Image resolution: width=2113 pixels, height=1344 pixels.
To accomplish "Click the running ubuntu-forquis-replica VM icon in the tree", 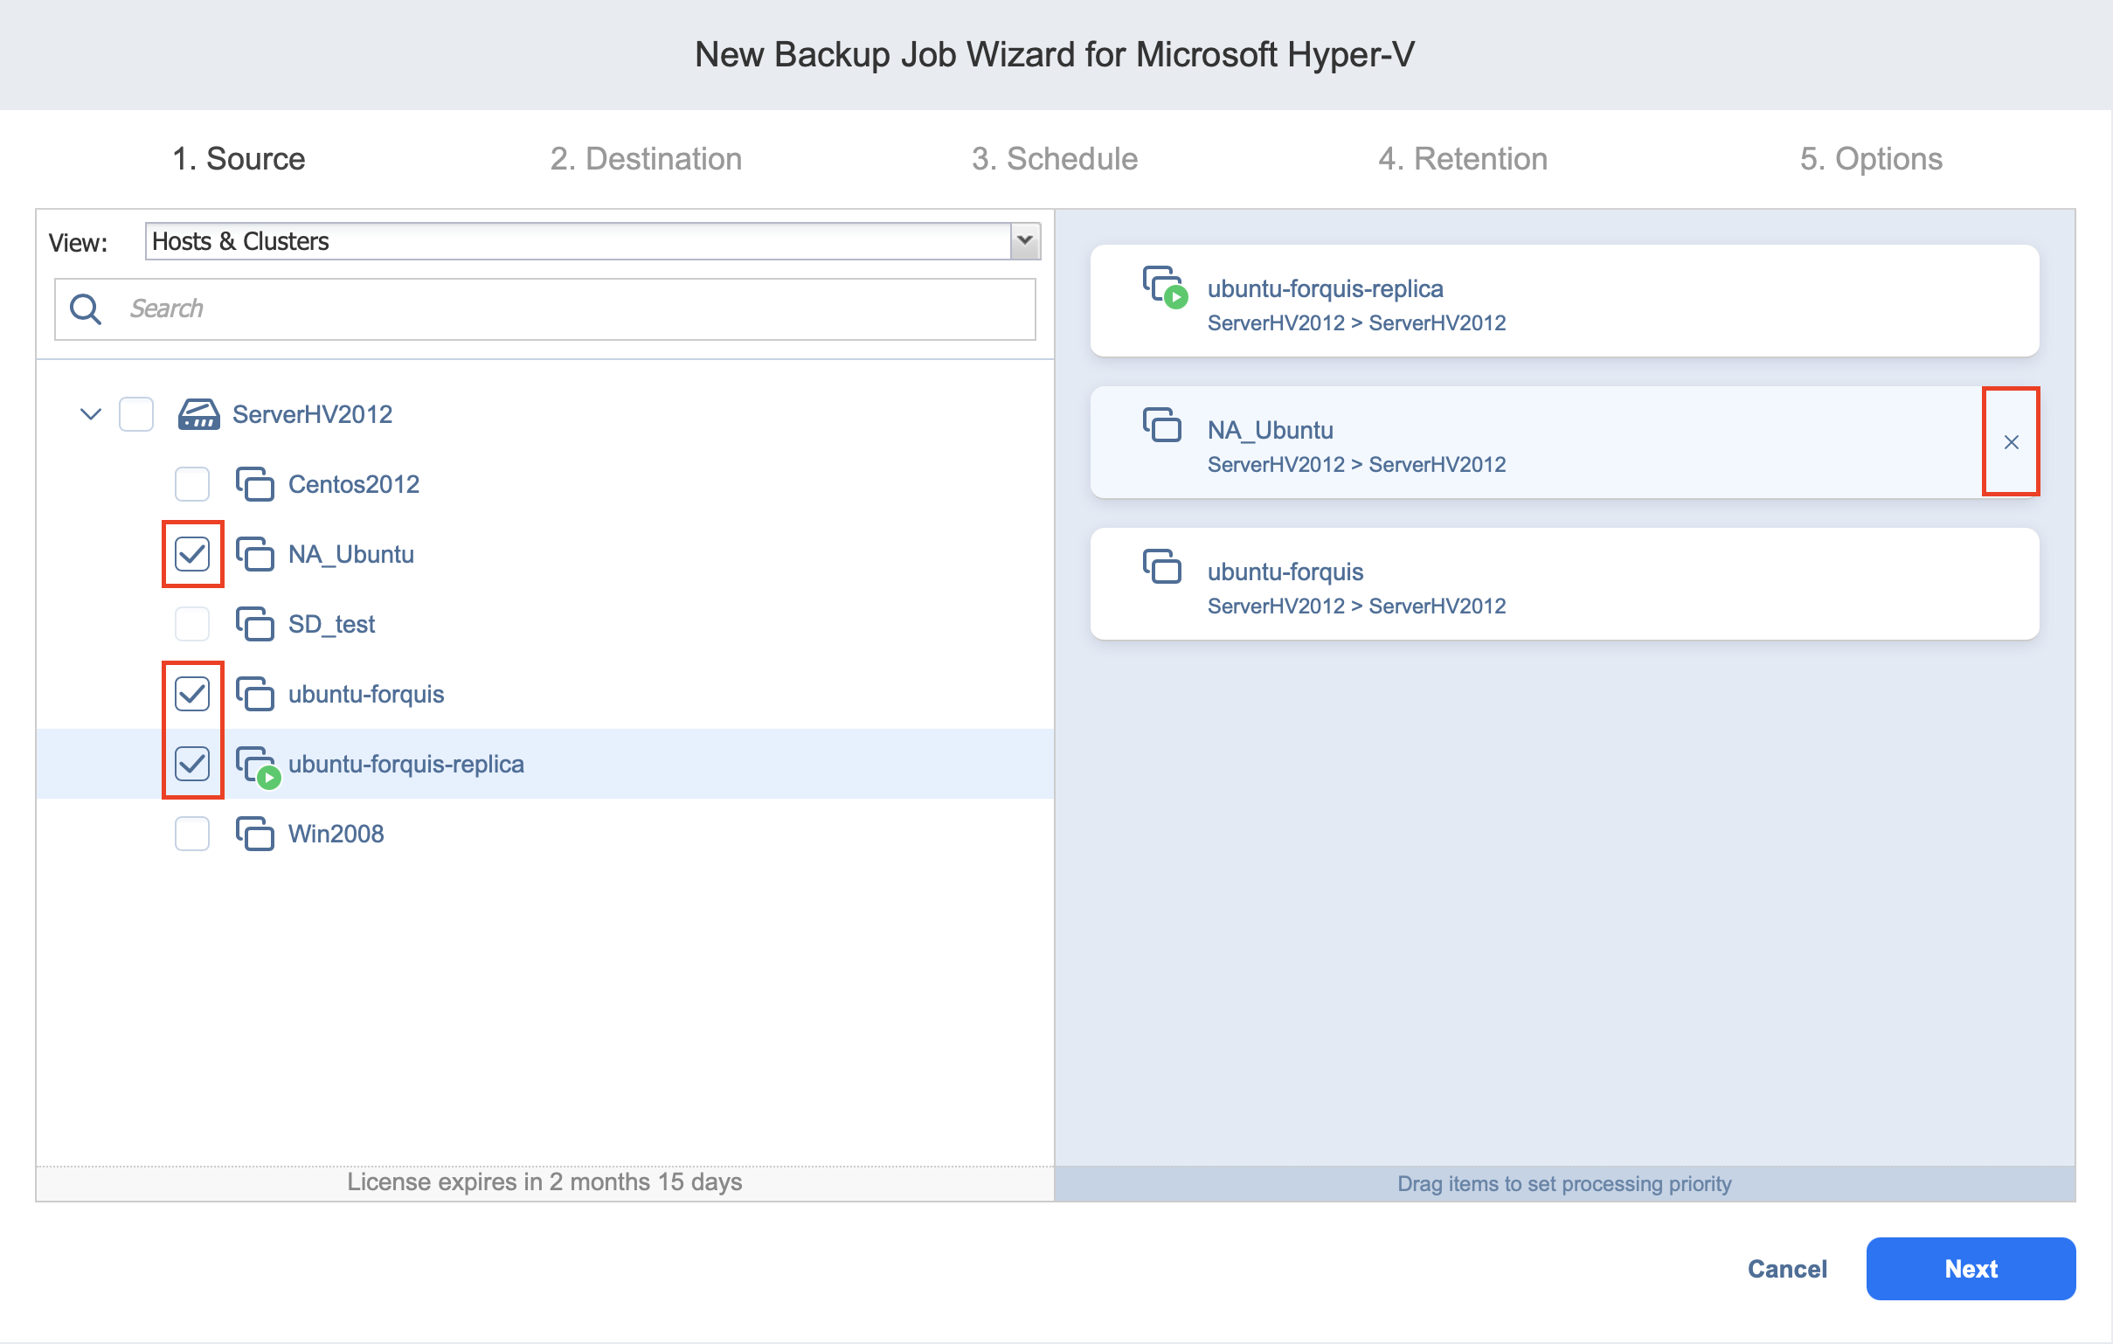I will pos(258,765).
